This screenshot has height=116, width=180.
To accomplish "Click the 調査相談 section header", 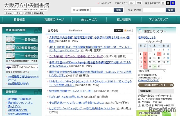I will pyautogui.click(x=22, y=92).
